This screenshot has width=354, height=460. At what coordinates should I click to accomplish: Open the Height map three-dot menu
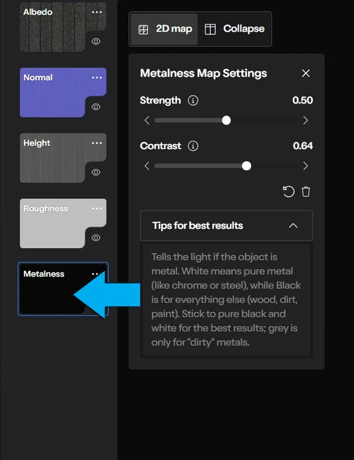pyautogui.click(x=97, y=143)
